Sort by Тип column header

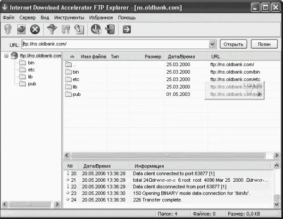[115, 57]
